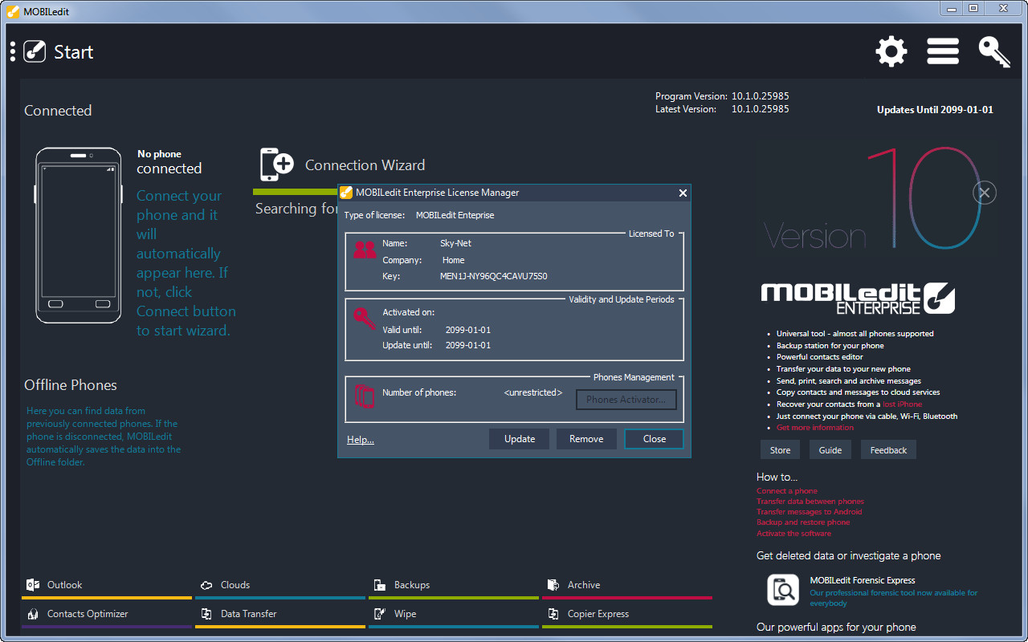The image size is (1028, 642).
Task: Open the settings gear icon
Action: 891,51
